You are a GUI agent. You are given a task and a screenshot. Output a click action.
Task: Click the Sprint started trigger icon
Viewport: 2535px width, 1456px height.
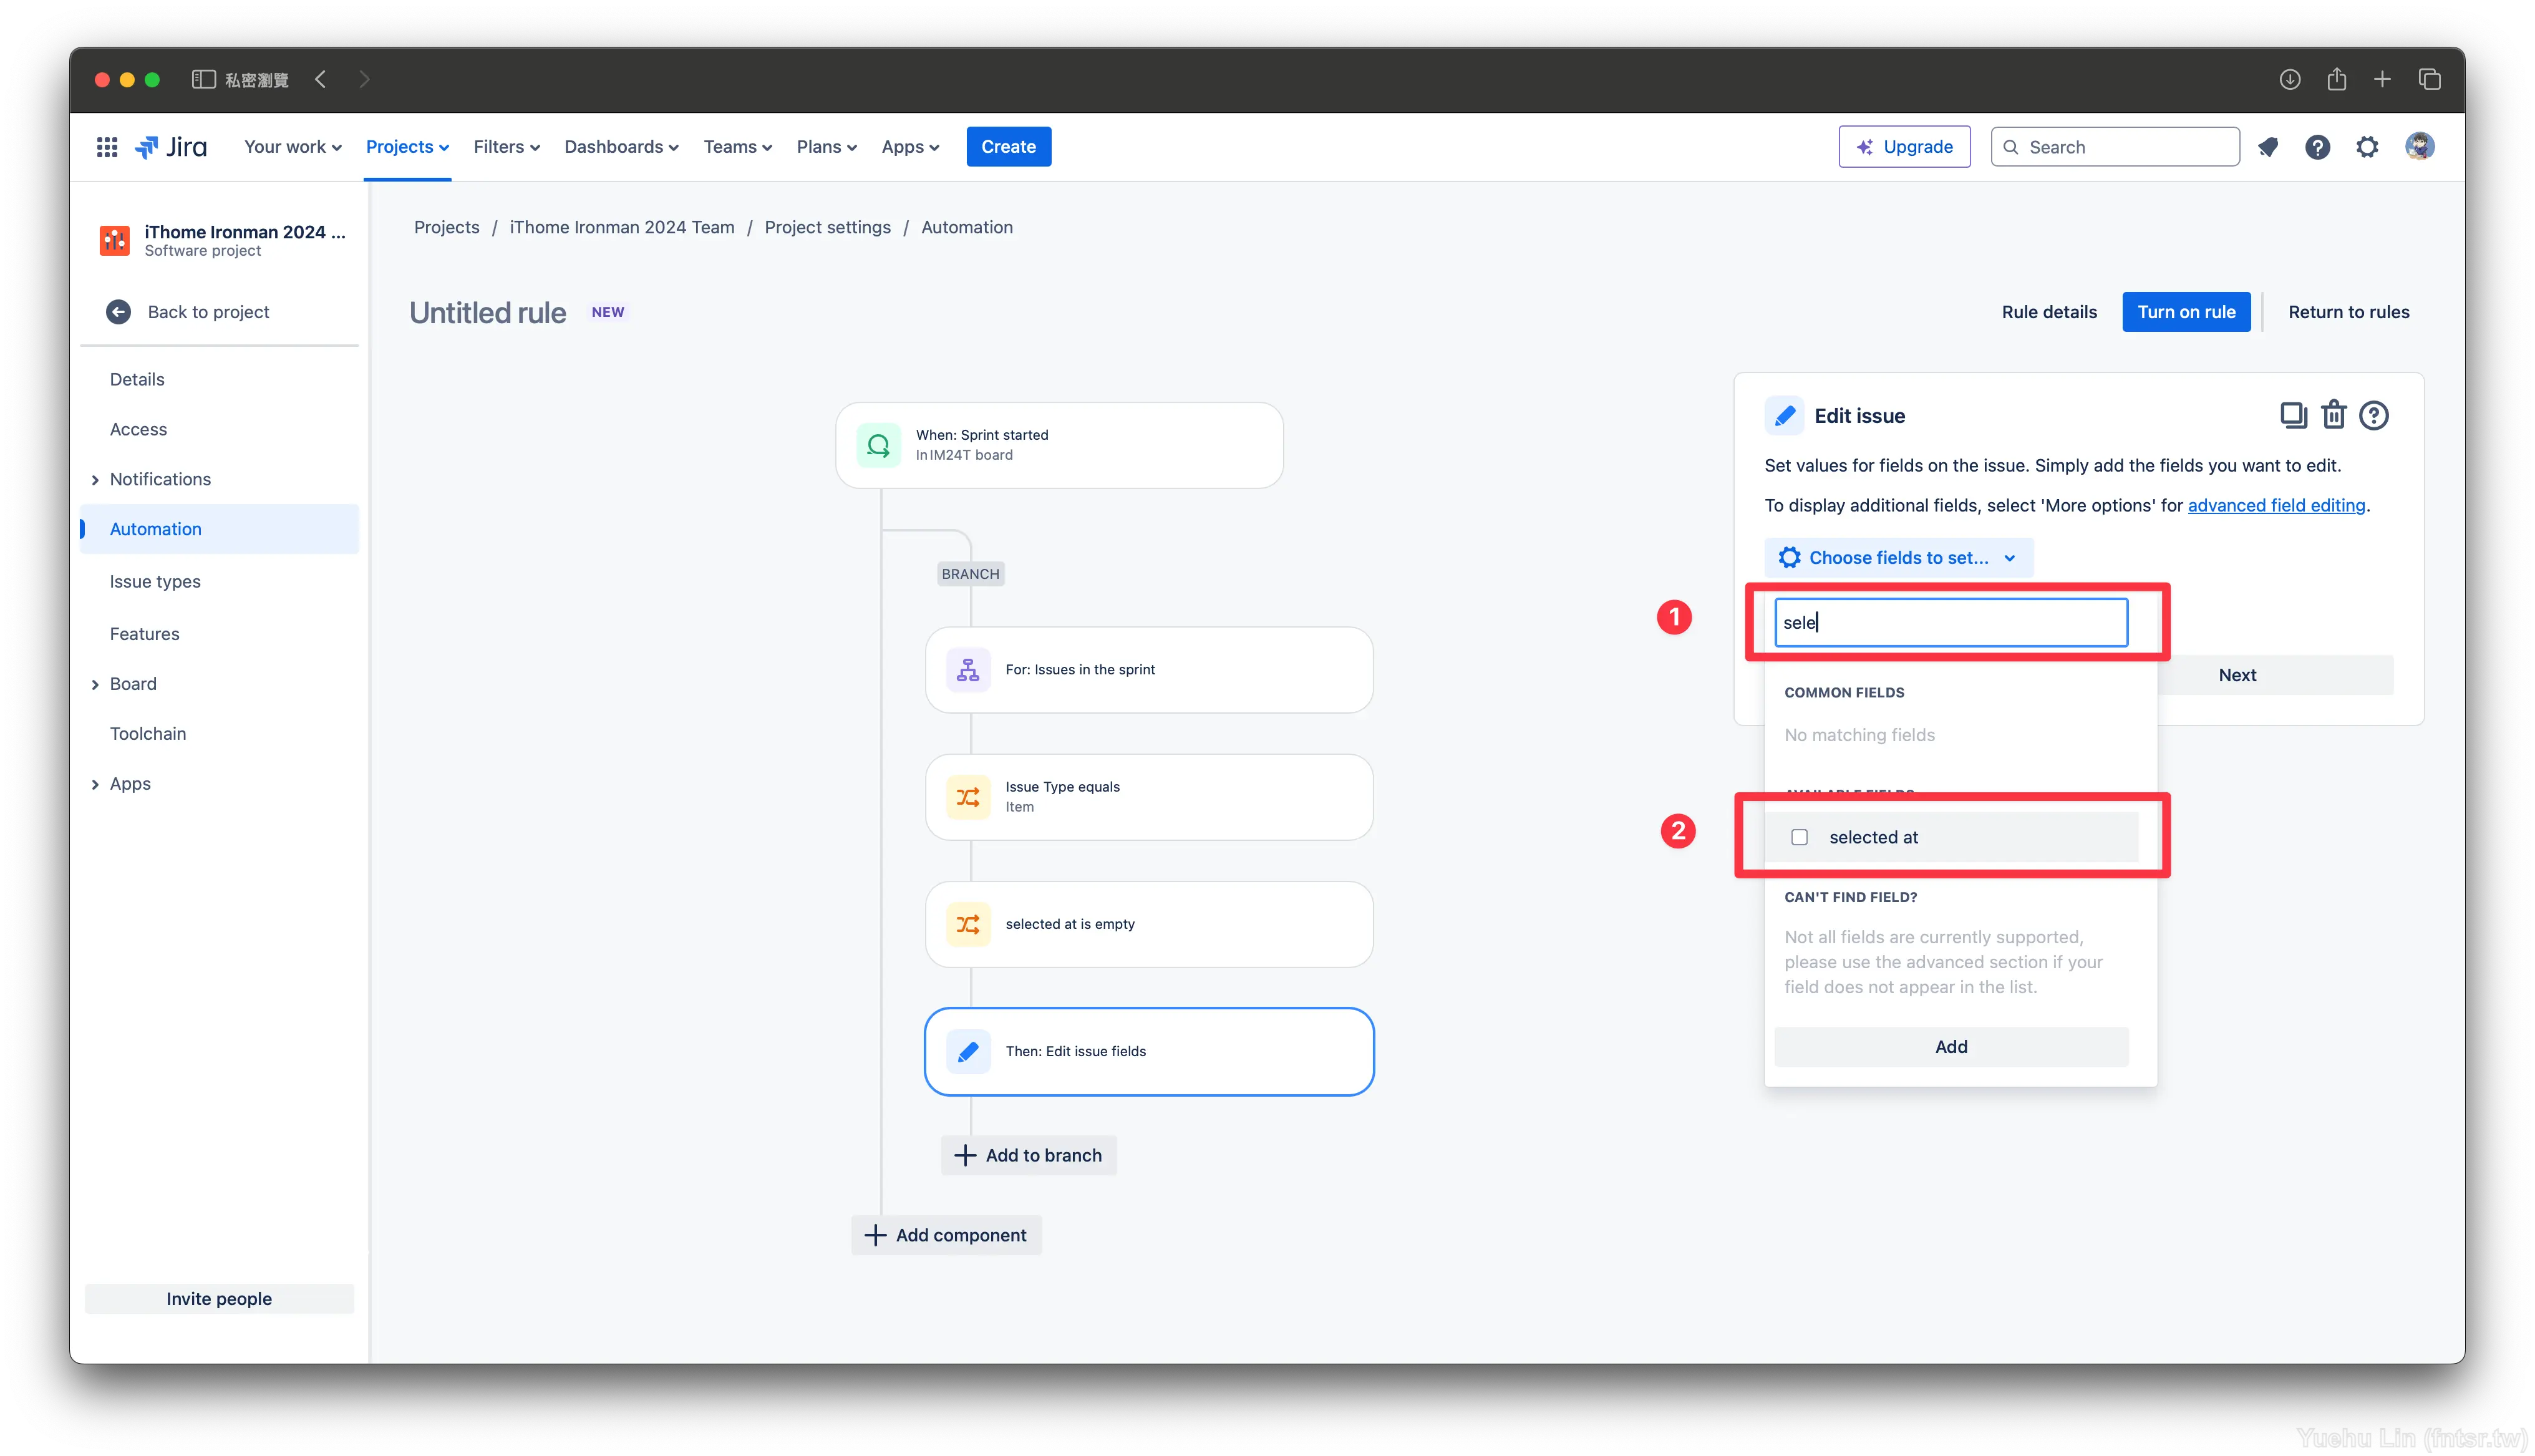coord(880,444)
